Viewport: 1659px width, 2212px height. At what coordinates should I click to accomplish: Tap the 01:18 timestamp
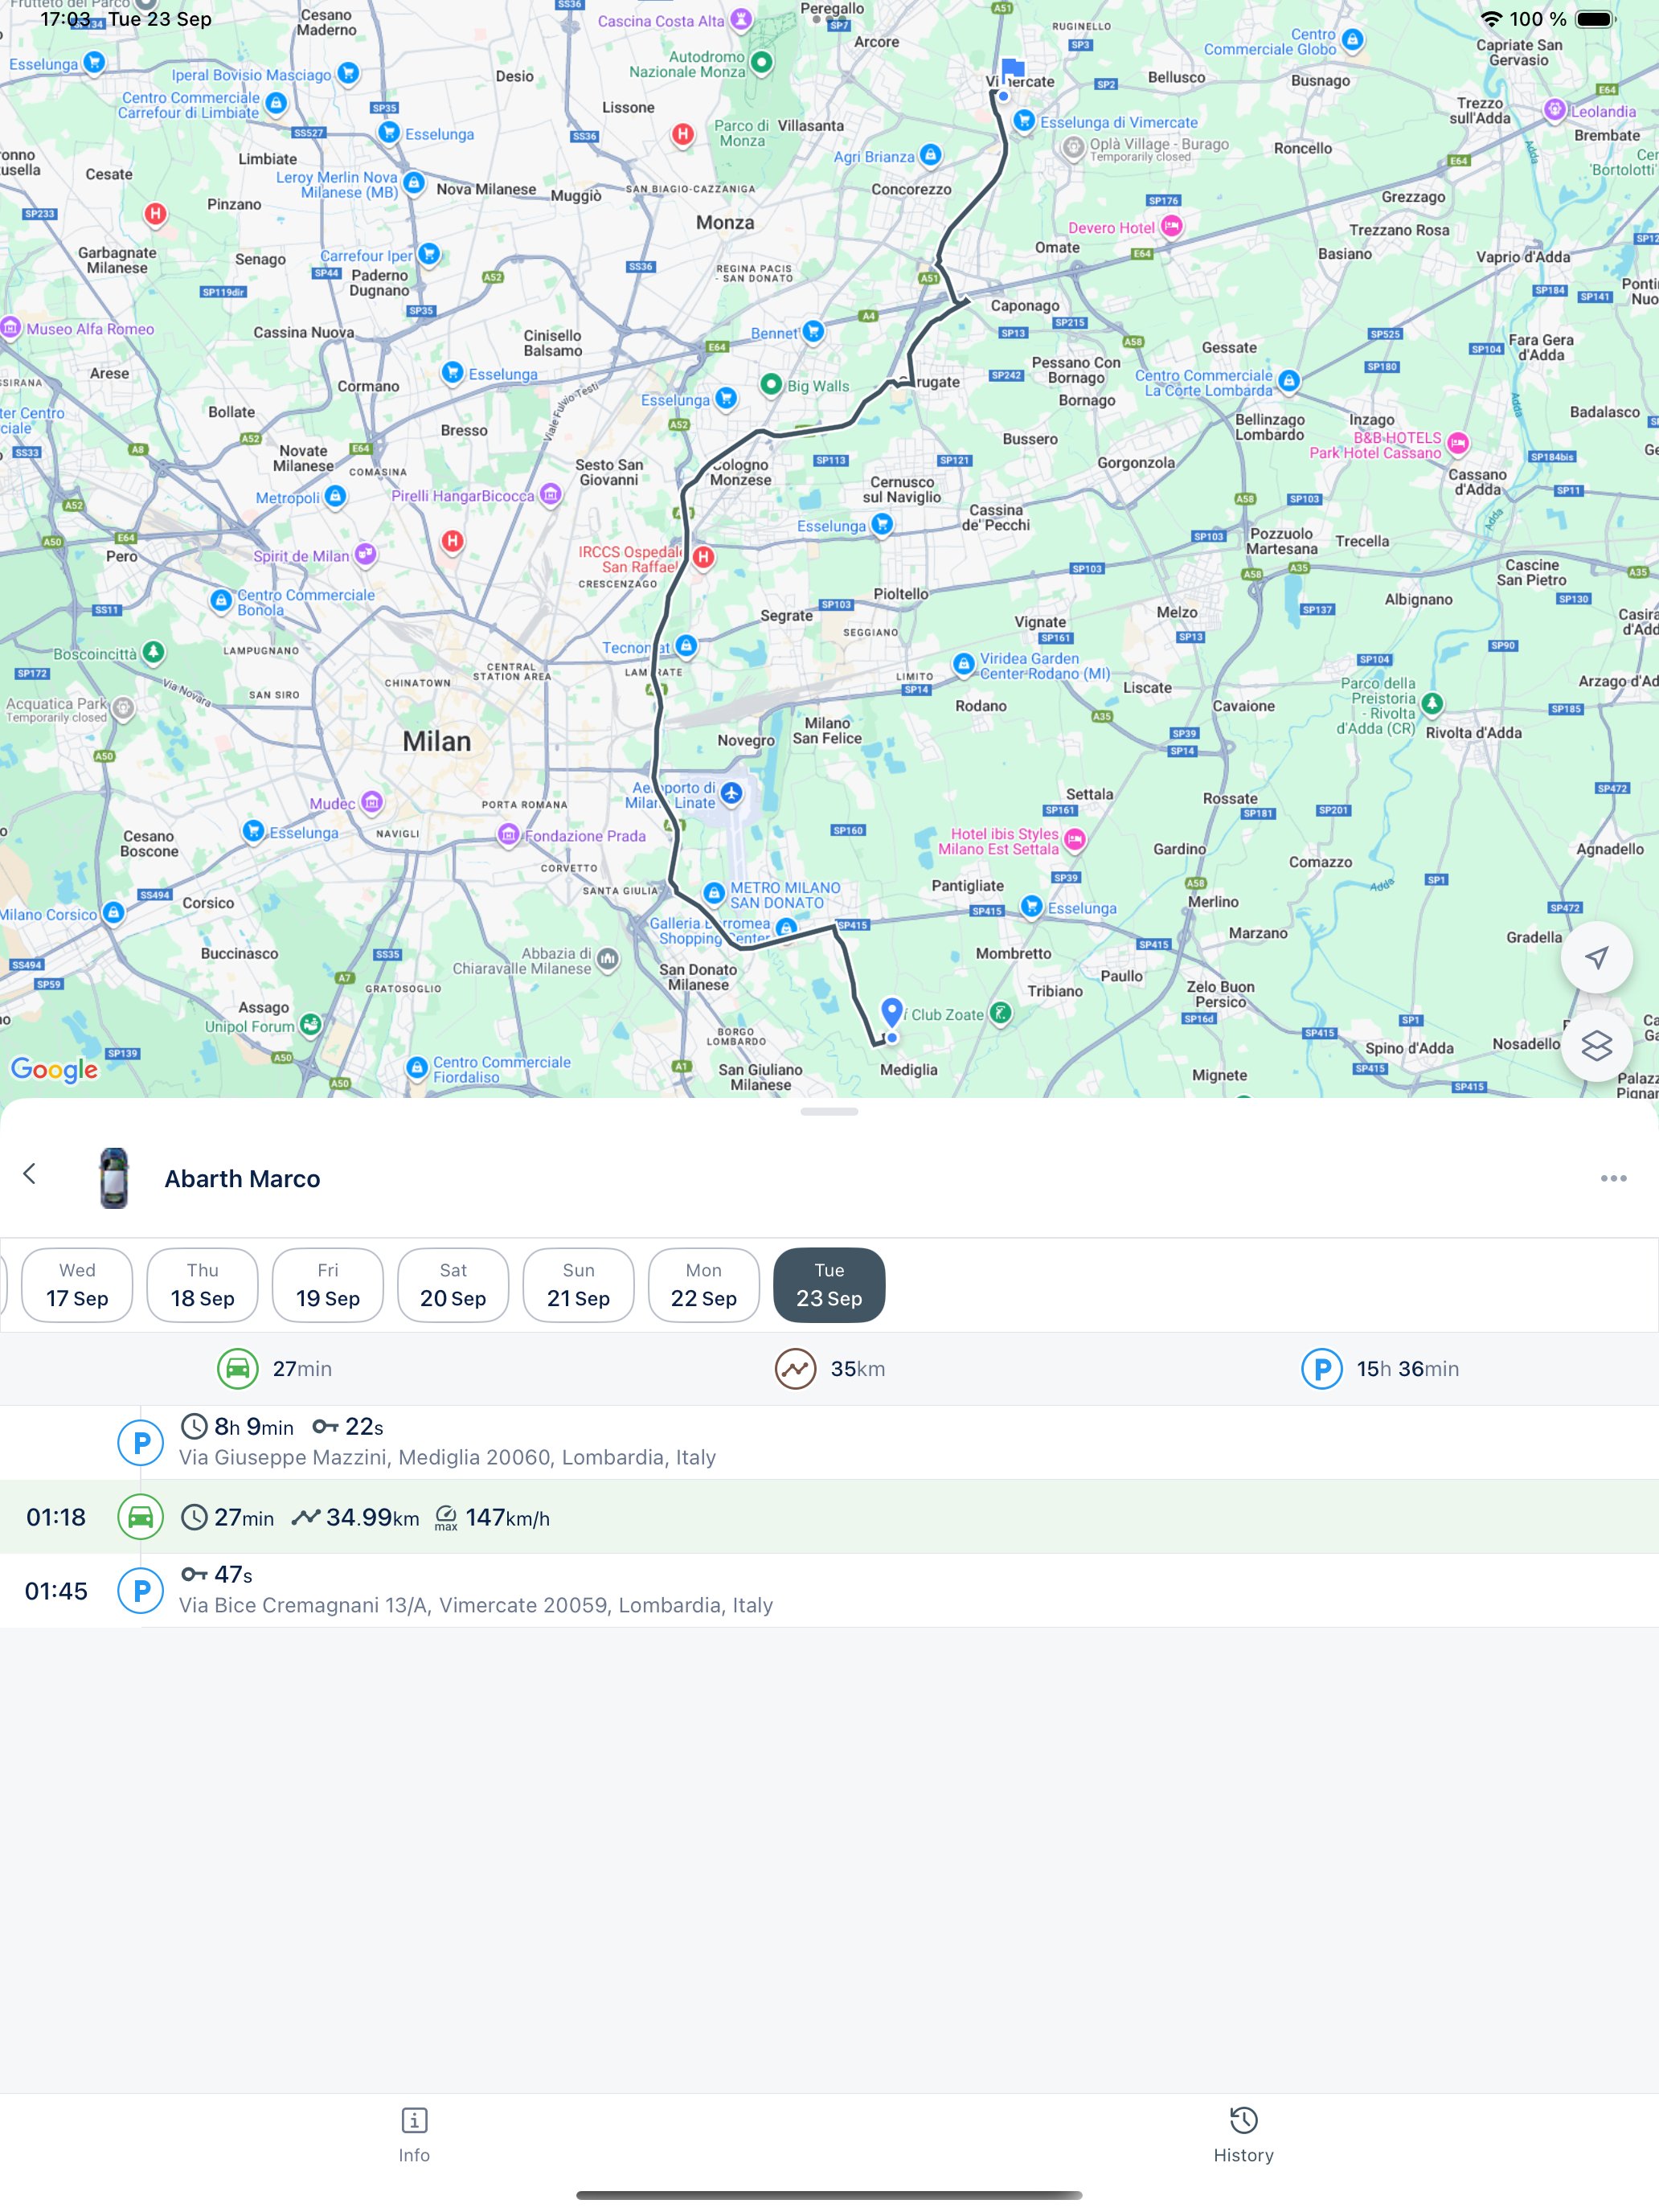point(56,1517)
